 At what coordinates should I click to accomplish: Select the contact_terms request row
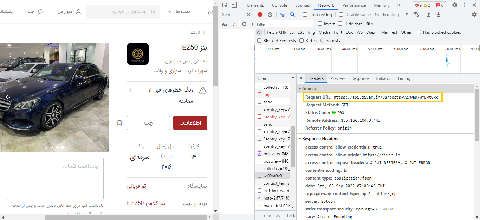273,183
